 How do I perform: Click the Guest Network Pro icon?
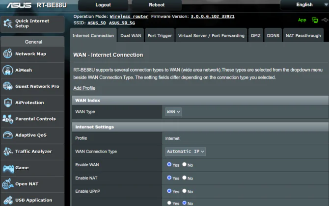tap(8, 86)
